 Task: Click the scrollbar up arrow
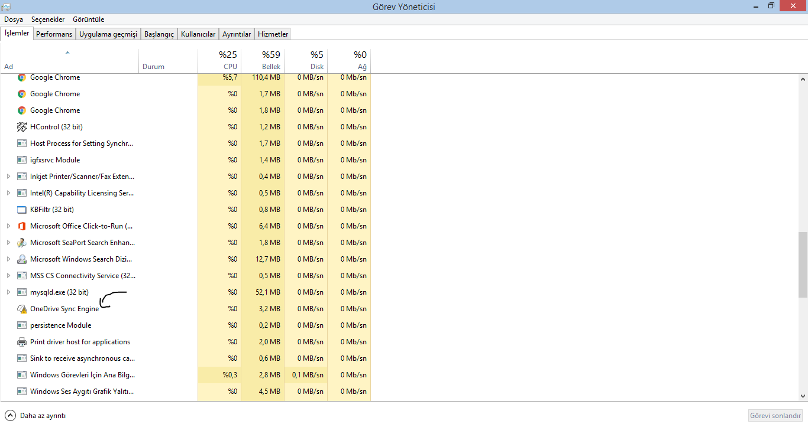[x=803, y=79]
